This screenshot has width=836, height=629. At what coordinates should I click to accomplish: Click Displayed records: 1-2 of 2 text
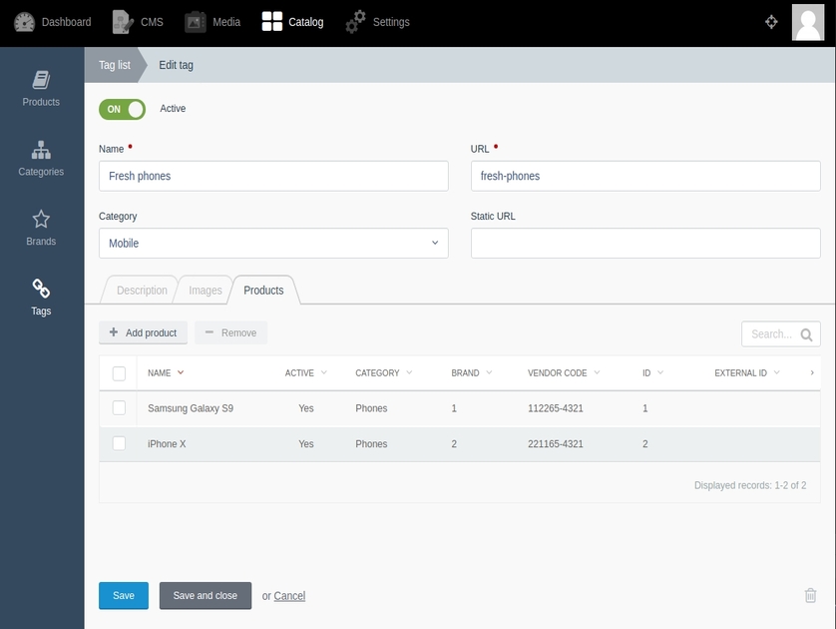coord(750,485)
